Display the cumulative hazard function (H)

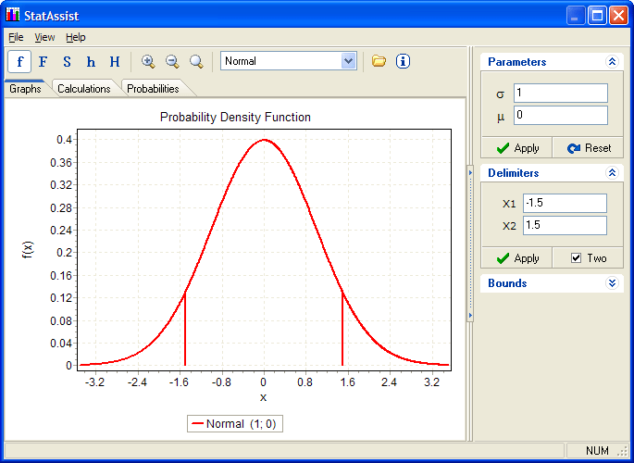click(x=115, y=62)
